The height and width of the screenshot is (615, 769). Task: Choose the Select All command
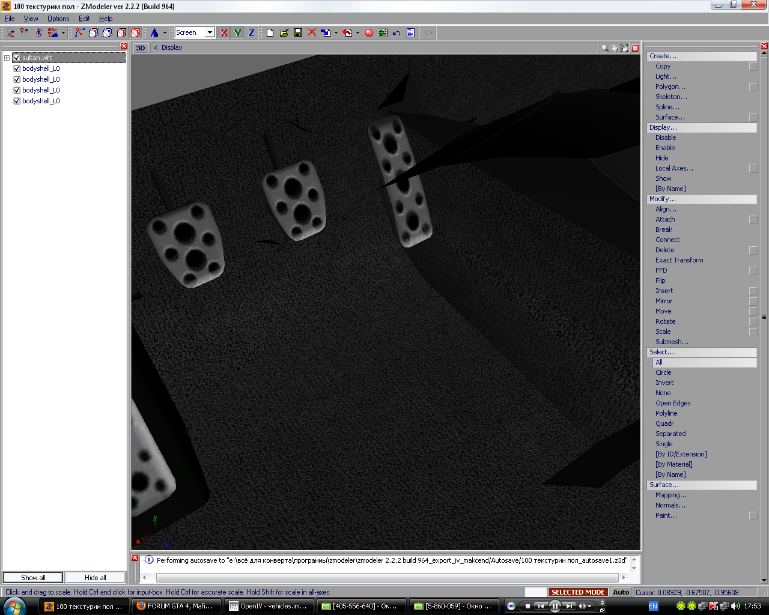pos(705,362)
